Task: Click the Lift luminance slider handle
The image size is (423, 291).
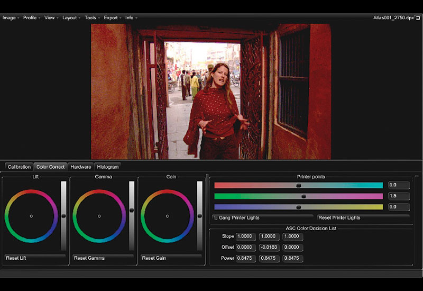Action: 63,216
